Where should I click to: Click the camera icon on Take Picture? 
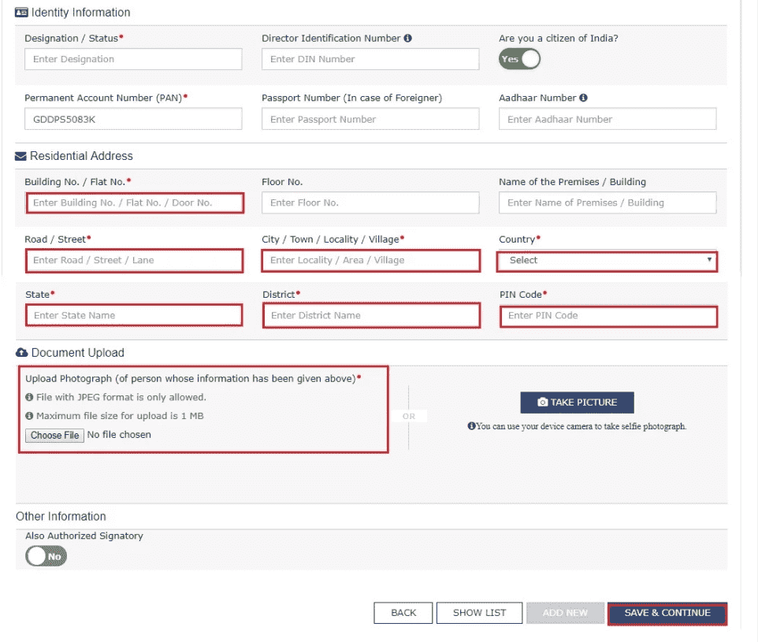(x=543, y=403)
